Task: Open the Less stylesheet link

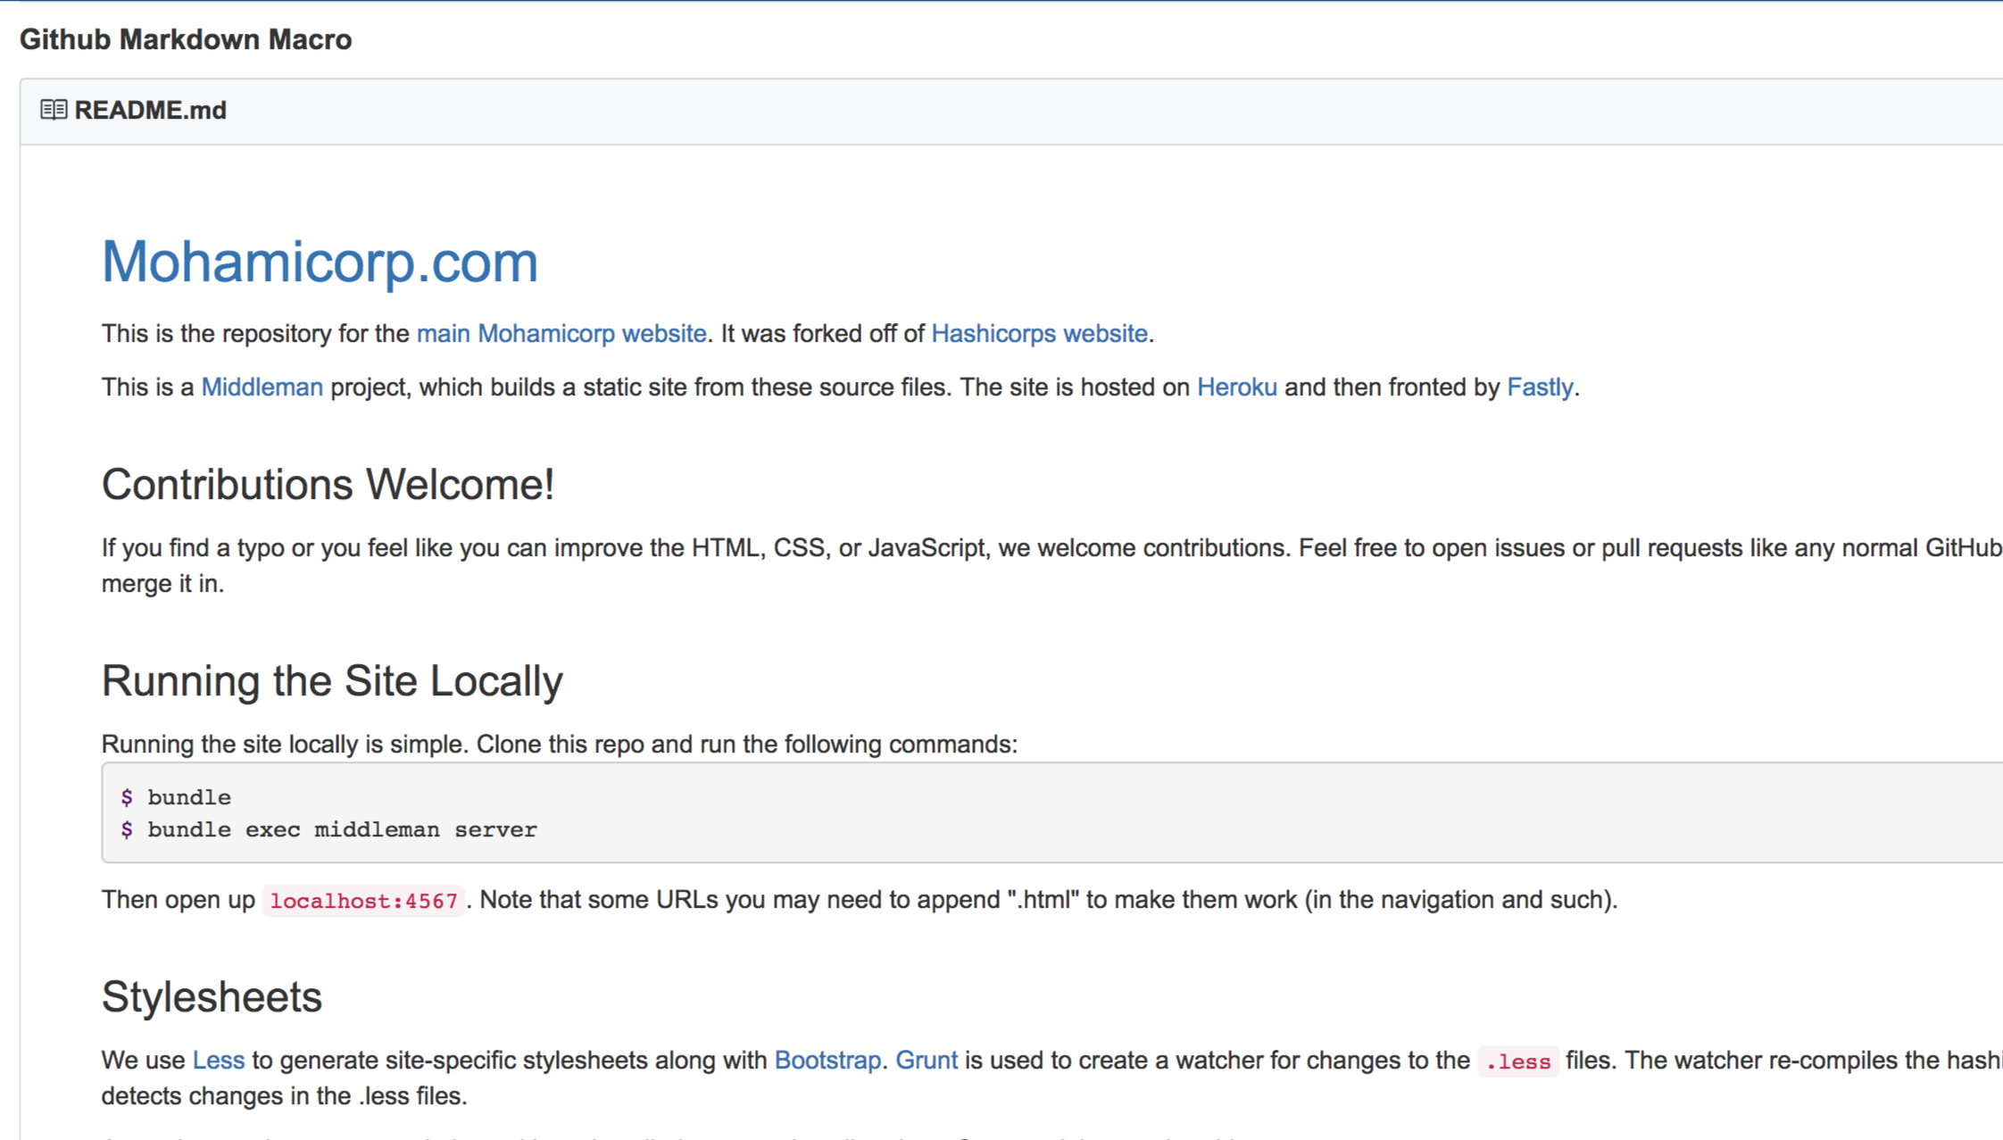Action: 218,1061
